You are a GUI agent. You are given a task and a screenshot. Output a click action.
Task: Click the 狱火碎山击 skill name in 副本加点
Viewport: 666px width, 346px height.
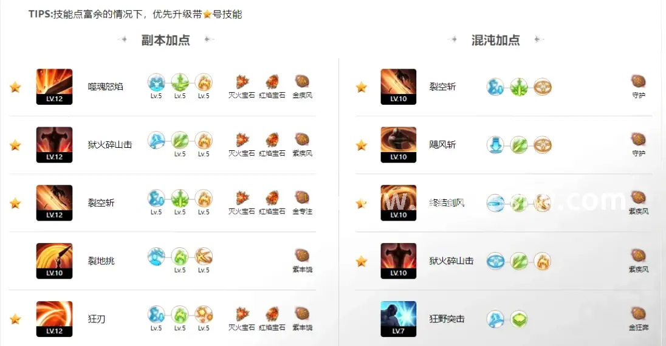pos(110,145)
